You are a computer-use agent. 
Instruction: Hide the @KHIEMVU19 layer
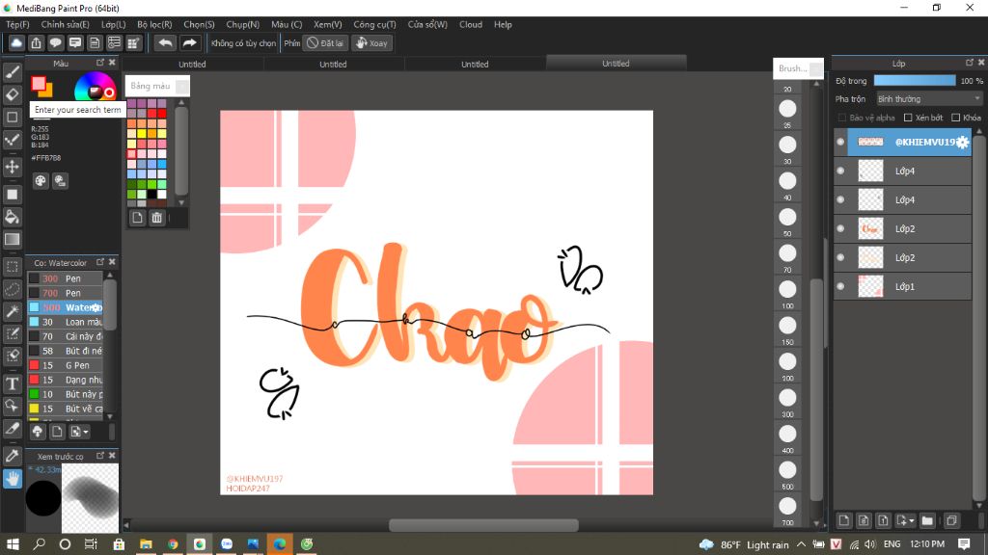click(840, 143)
